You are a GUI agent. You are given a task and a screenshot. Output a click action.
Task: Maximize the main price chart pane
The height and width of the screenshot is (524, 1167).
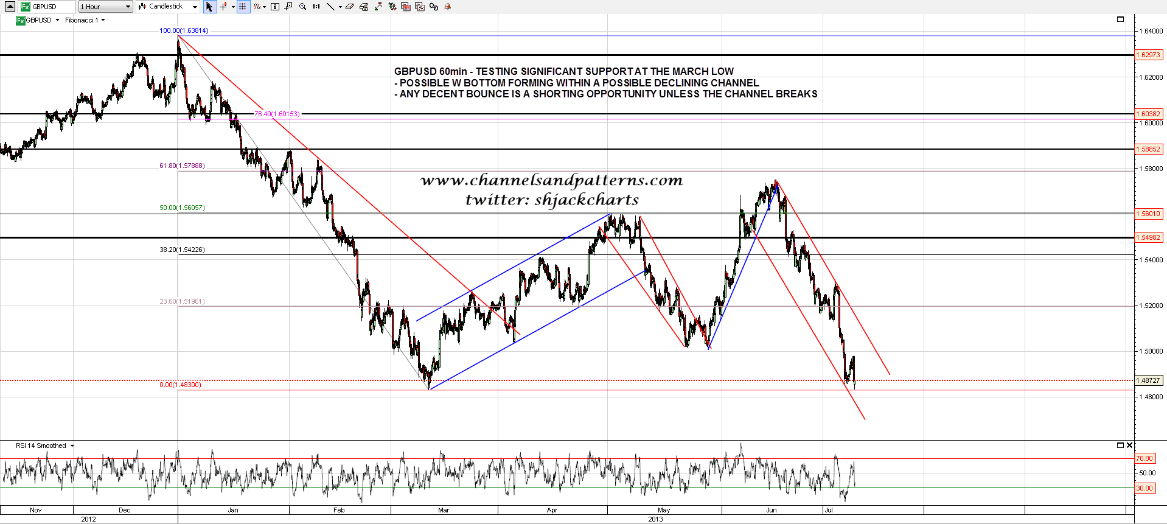(1120, 19)
